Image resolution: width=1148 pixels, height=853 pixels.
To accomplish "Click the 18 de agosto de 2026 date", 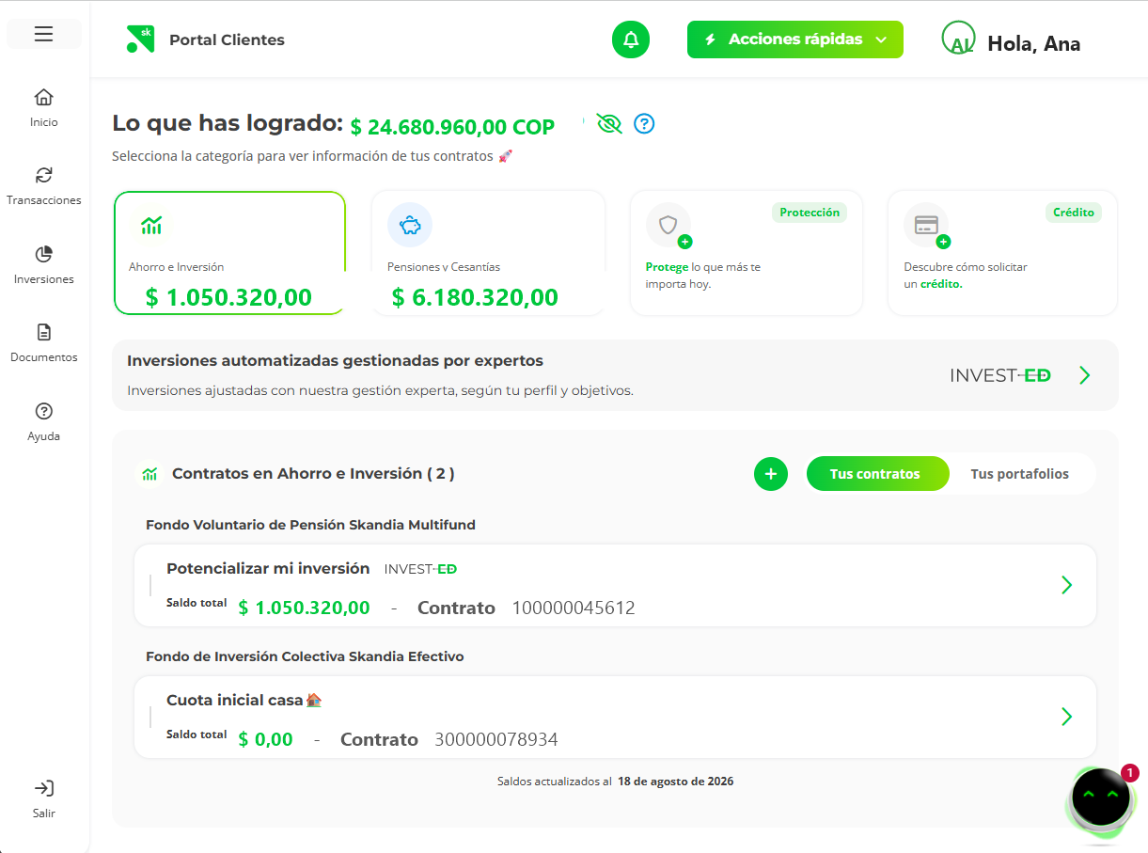I will [676, 782].
